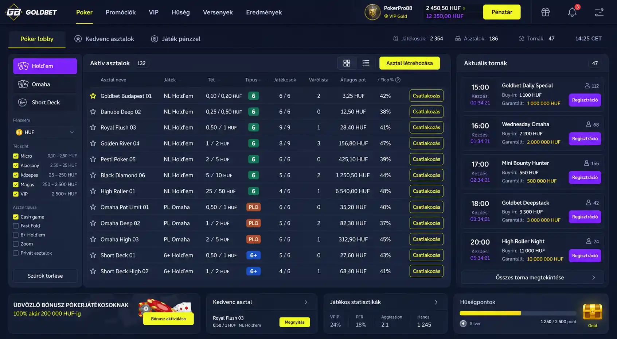This screenshot has width=617, height=339.
Task: Open the HUF currency dropdown
Action: point(45,132)
